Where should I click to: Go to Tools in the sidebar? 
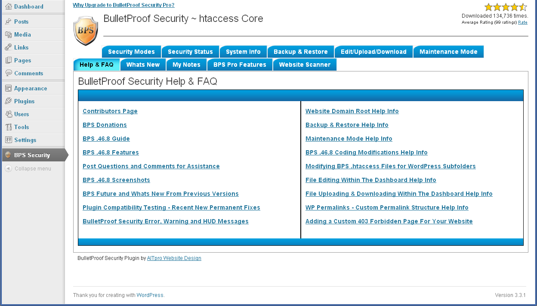coord(22,127)
